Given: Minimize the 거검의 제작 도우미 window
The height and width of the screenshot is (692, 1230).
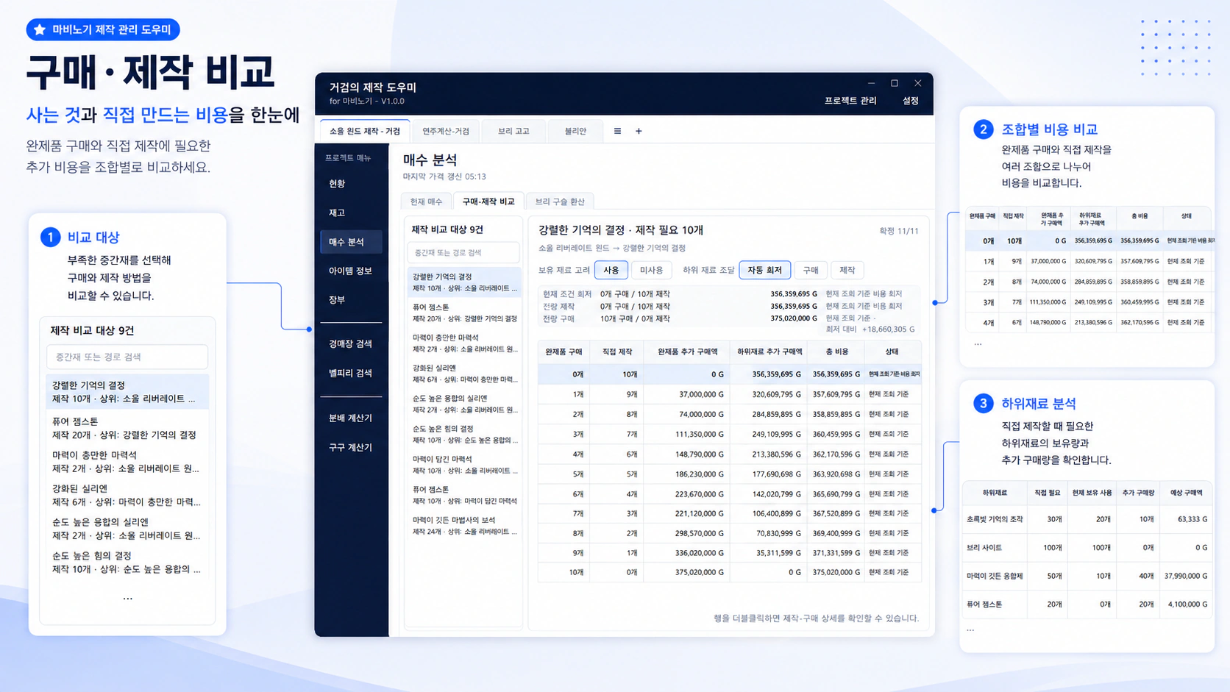Looking at the screenshot, I should [871, 83].
